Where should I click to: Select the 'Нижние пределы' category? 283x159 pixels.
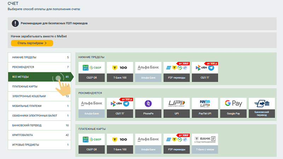click(x=39, y=57)
